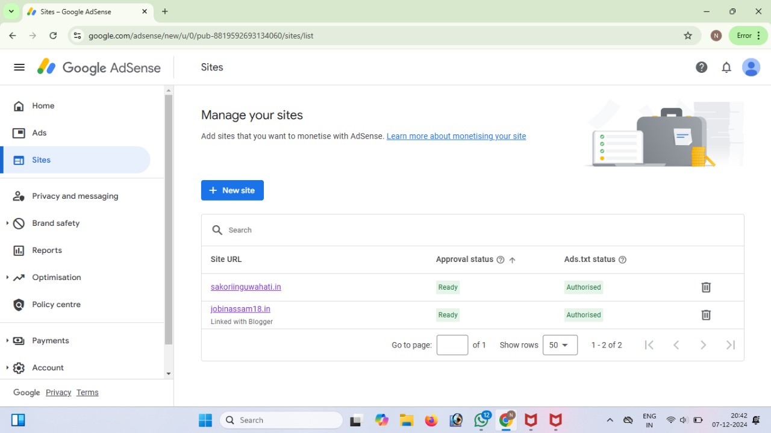Click the ENG IN language indicator

[x=649, y=420]
